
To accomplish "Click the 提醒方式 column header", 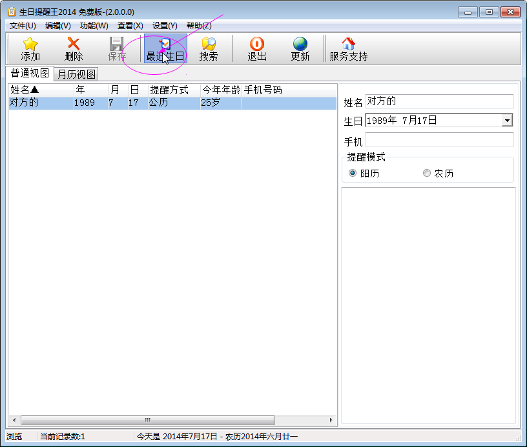I will (x=174, y=90).
